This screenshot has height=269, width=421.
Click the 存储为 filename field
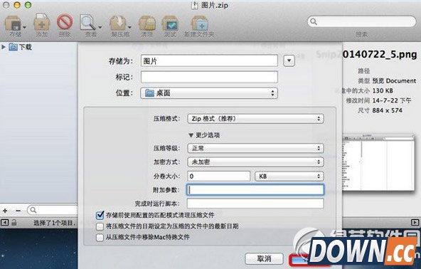tap(209, 60)
